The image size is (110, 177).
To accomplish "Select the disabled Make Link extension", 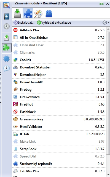I will [59, 142].
